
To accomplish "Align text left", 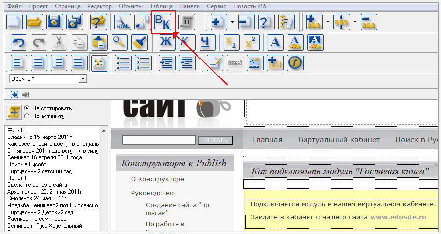I will (x=19, y=63).
